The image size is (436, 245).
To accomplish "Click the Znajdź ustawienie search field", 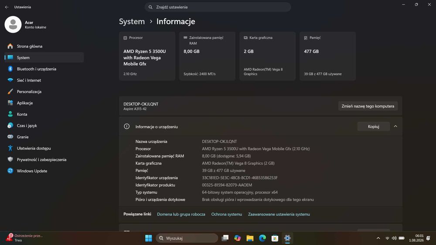I will (x=218, y=7).
